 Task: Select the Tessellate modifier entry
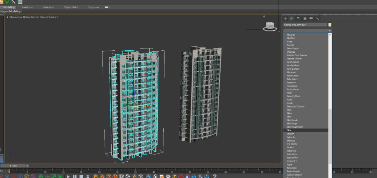coord(291,168)
